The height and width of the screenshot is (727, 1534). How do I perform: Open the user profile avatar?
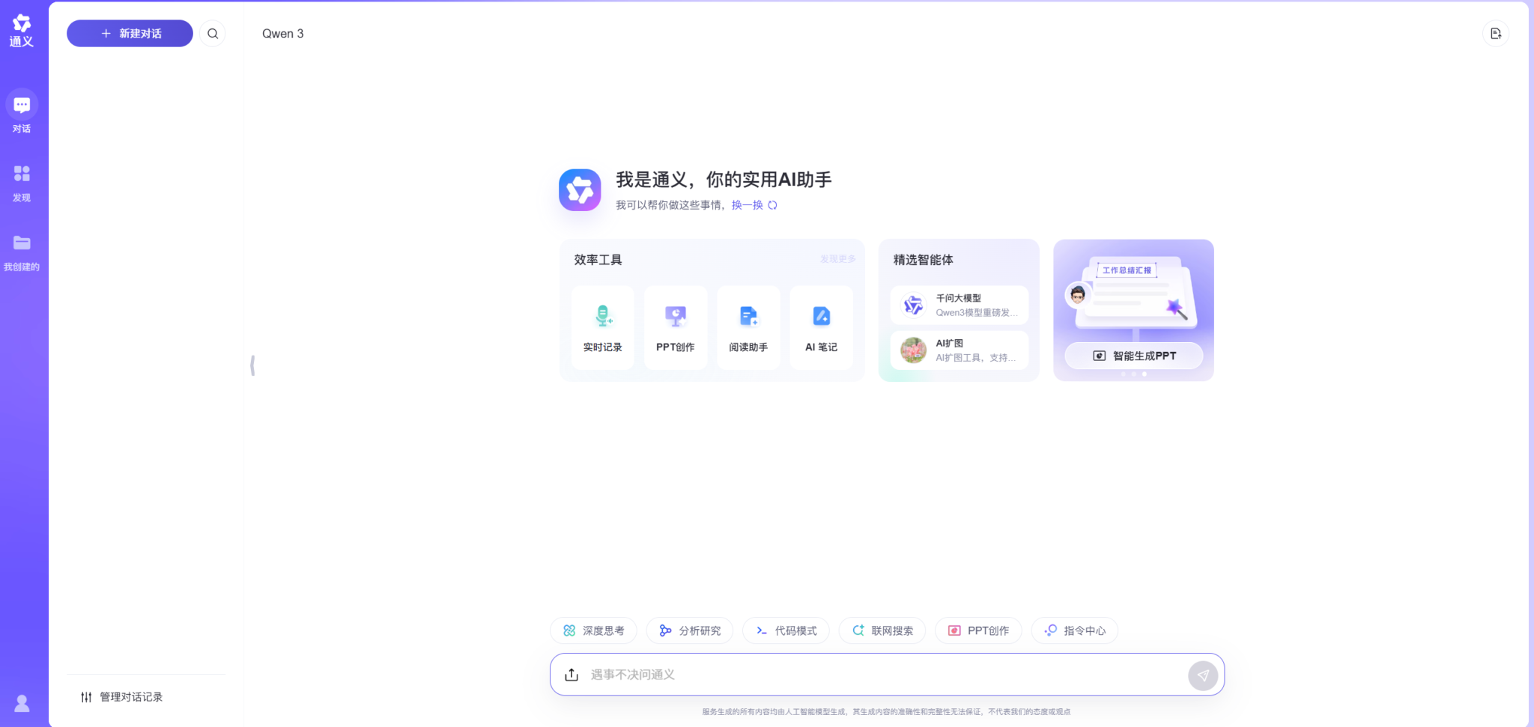point(22,703)
